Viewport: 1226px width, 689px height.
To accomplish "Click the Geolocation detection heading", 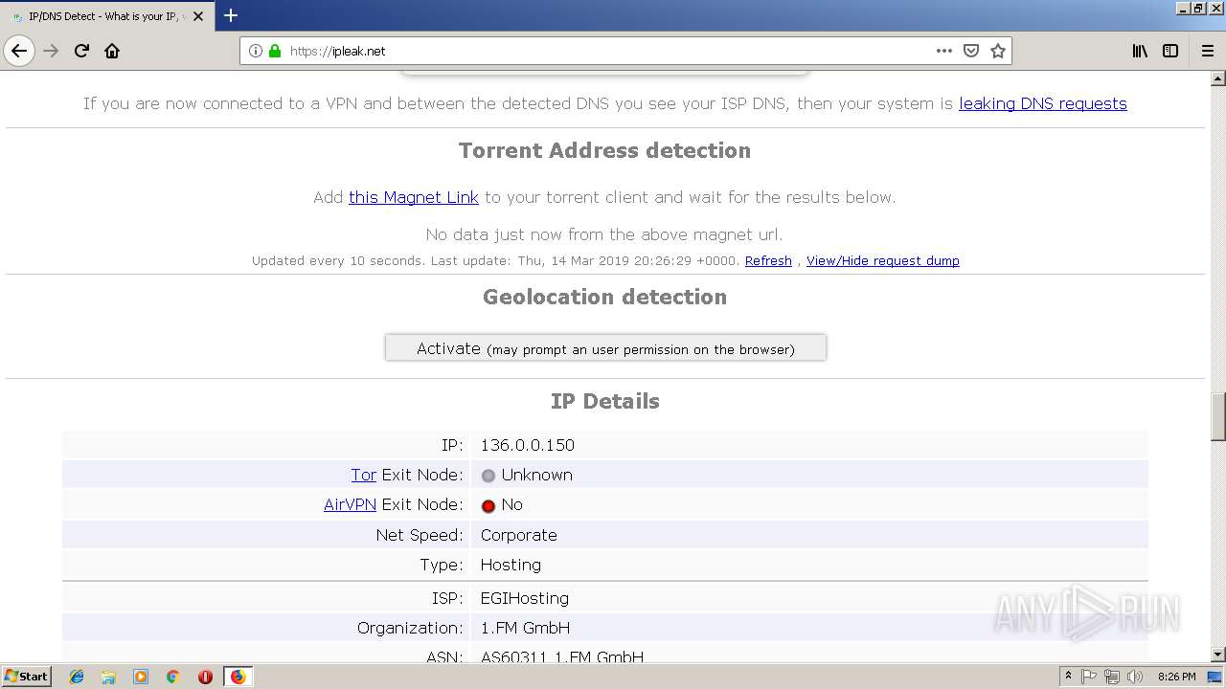I will (604, 297).
